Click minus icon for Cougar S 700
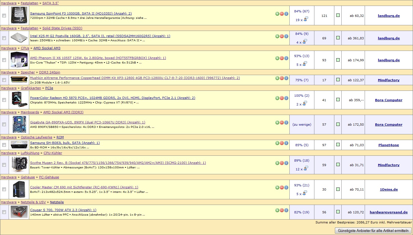The height and width of the screenshot is (235, 413). pos(282,210)
